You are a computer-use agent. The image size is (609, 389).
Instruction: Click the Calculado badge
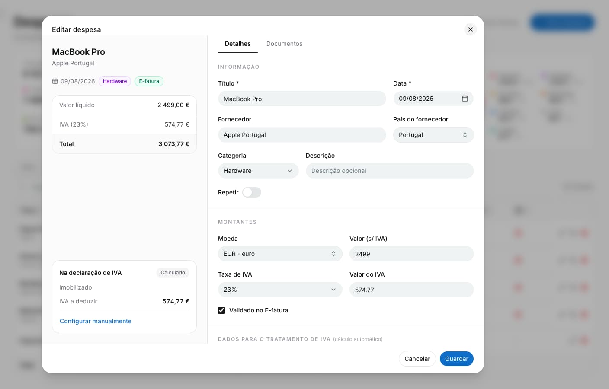tap(173, 273)
